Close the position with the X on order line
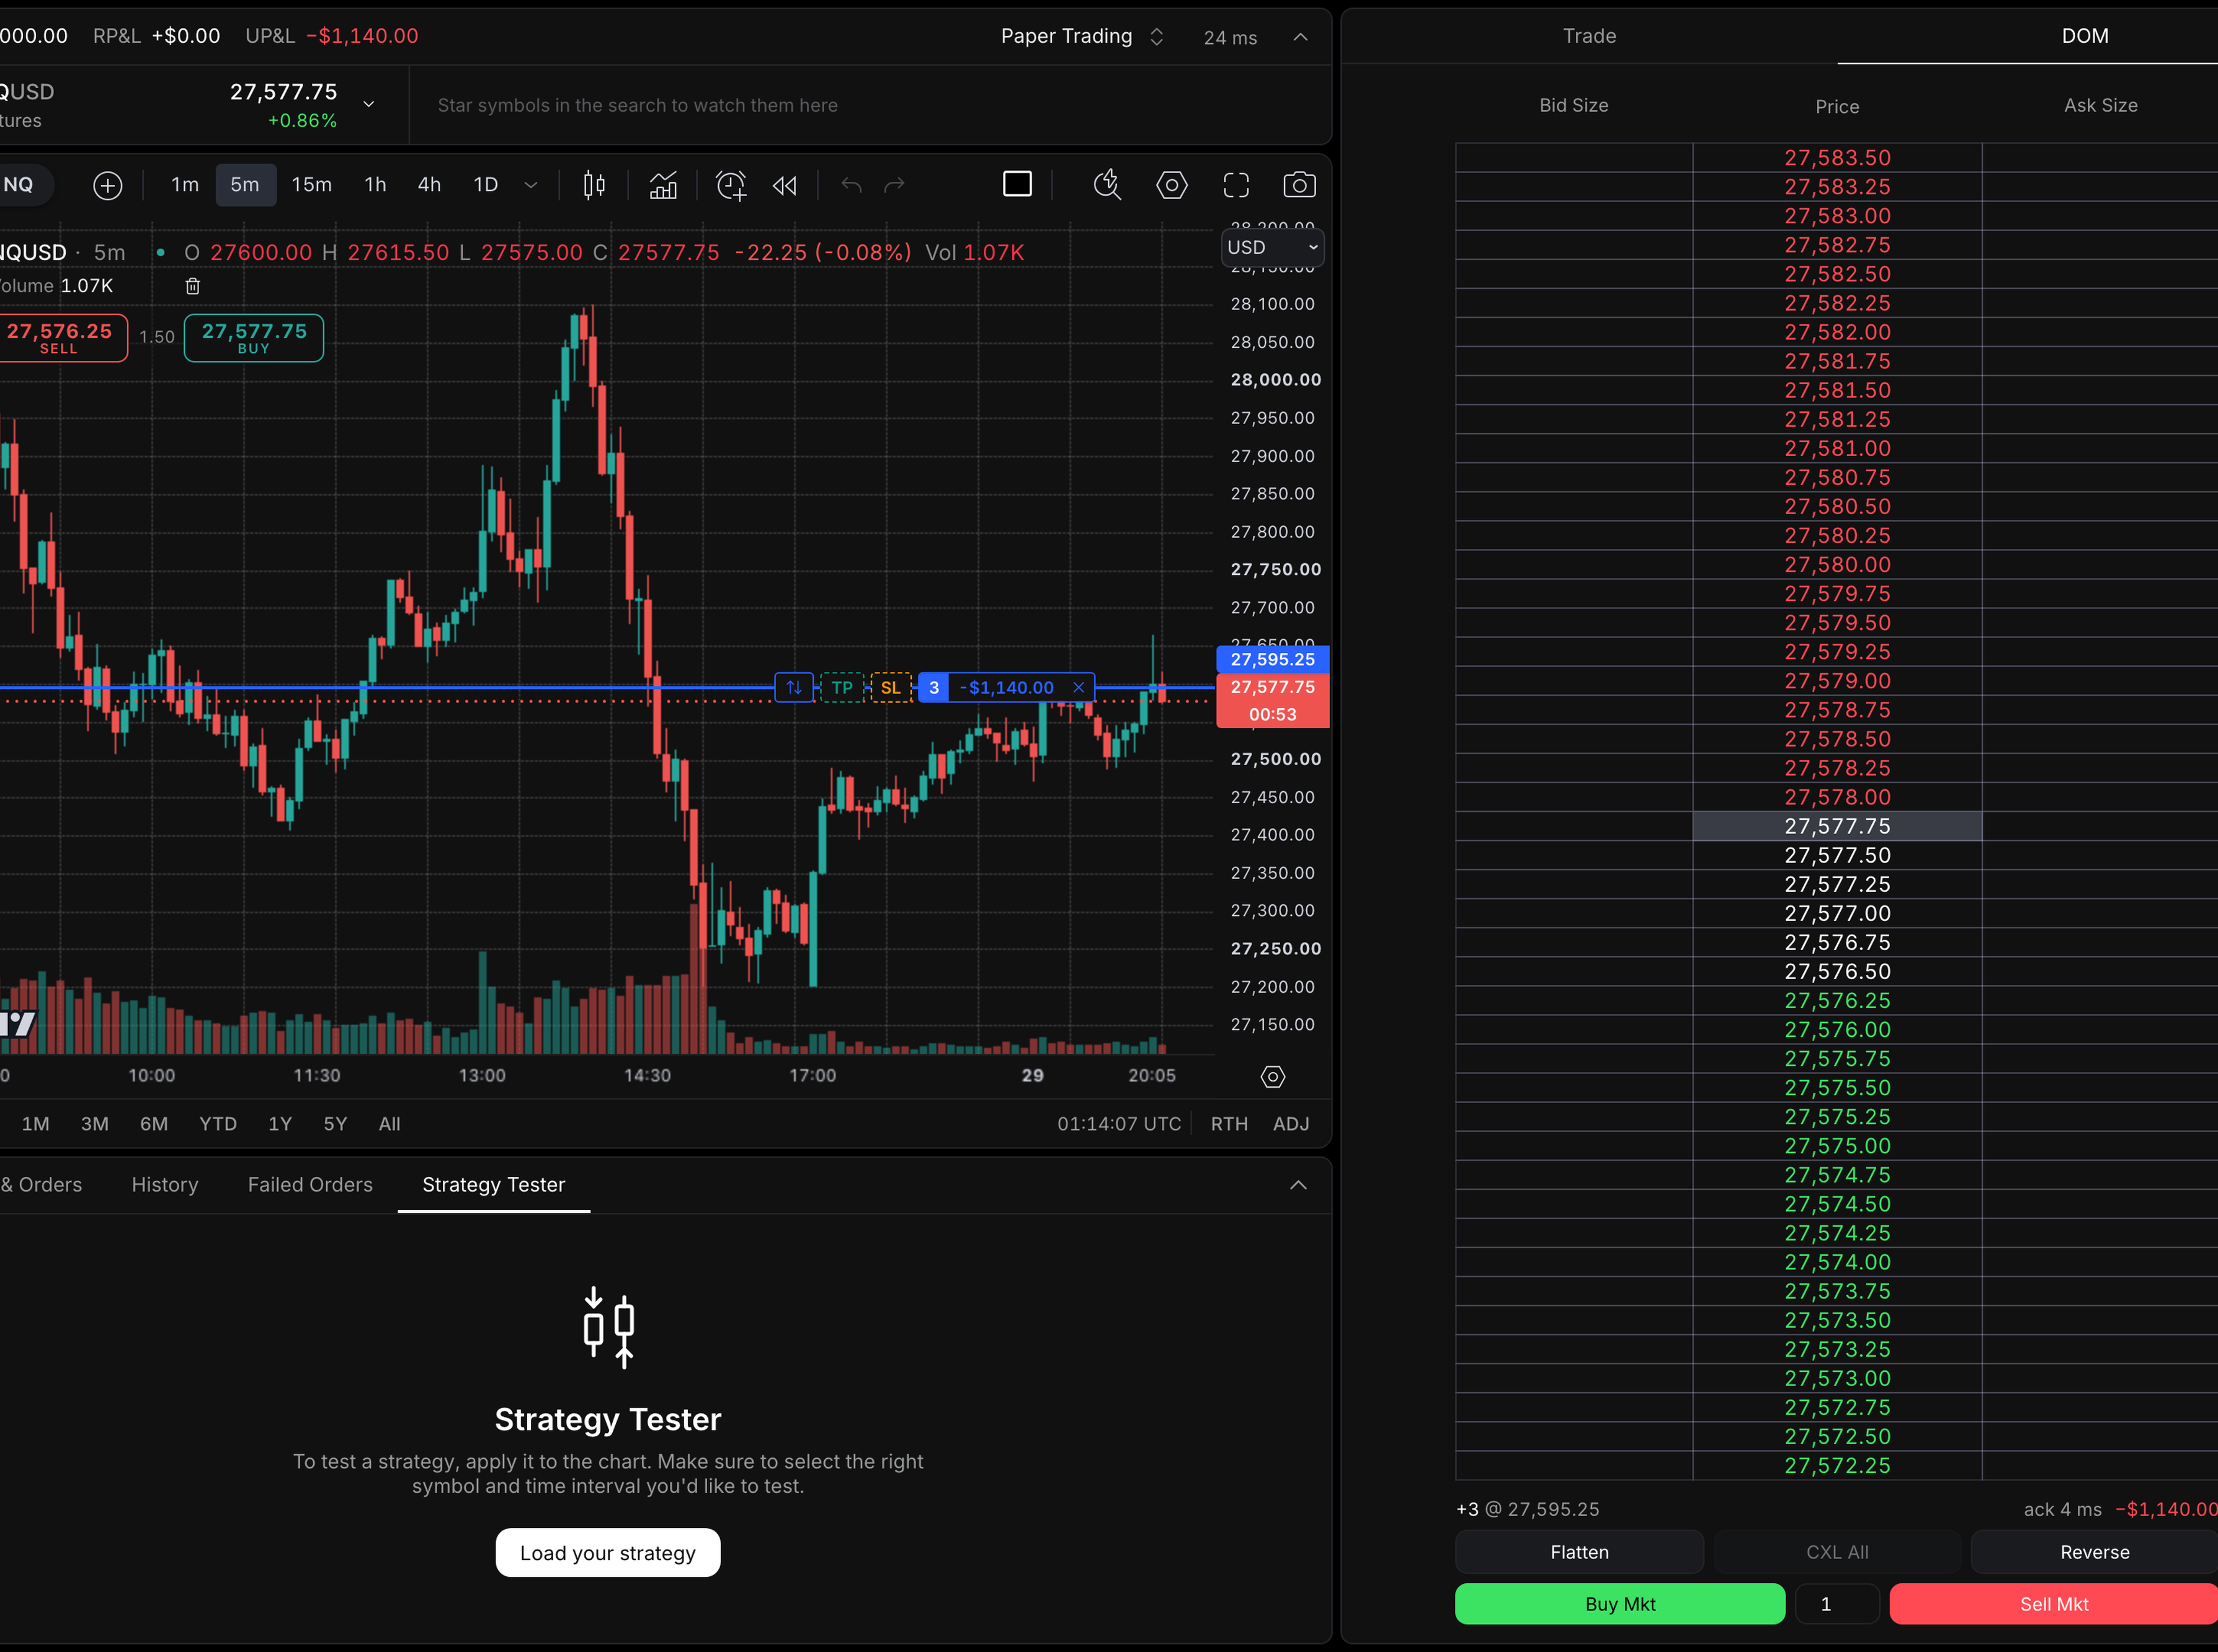This screenshot has width=2218, height=1652. [1079, 687]
